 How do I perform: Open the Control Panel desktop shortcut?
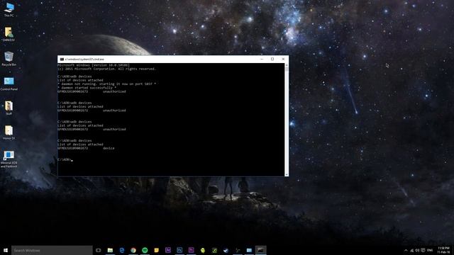[9, 84]
